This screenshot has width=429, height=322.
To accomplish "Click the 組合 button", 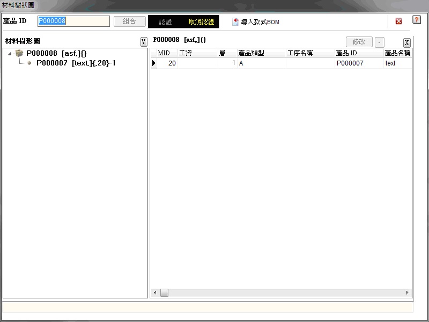I will click(130, 21).
